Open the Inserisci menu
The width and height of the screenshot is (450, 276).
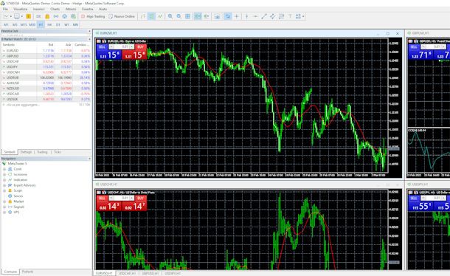click(x=39, y=9)
